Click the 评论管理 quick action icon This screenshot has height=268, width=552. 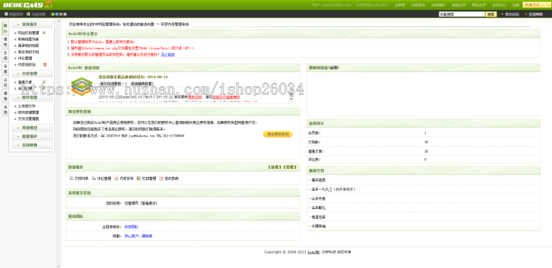[x=93, y=179]
